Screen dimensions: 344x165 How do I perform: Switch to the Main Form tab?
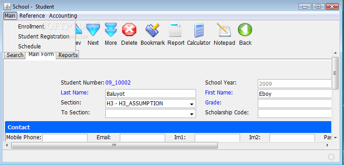point(41,54)
